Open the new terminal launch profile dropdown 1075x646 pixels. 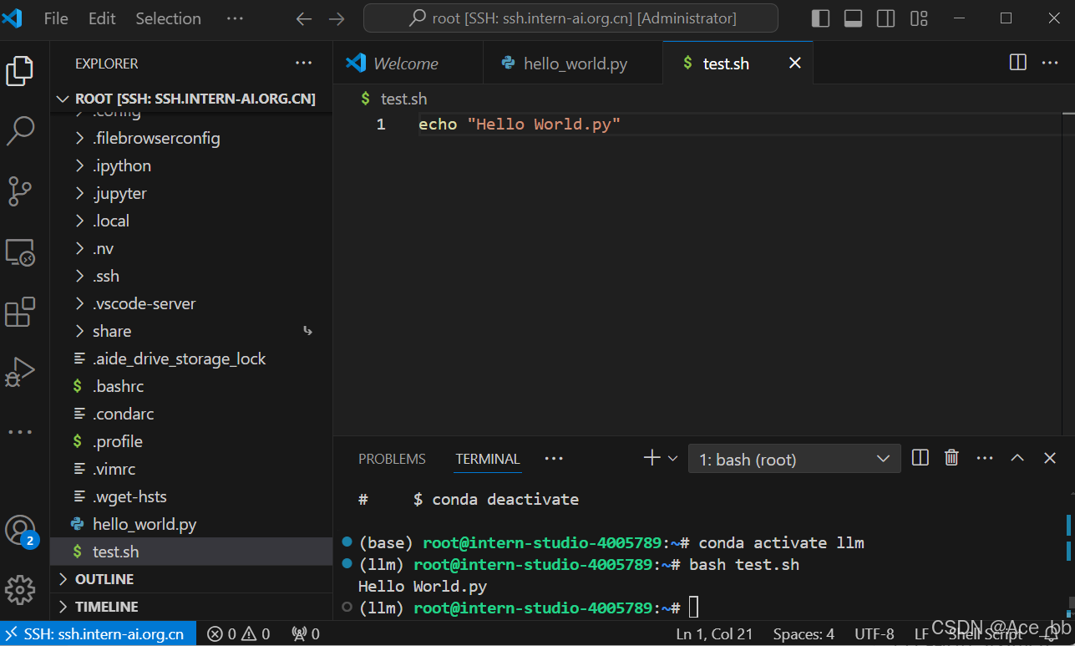tap(672, 458)
